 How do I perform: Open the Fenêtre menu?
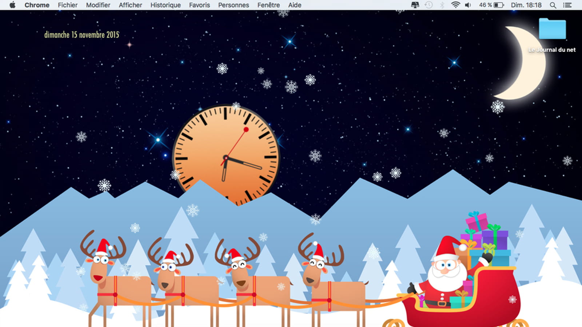point(269,5)
